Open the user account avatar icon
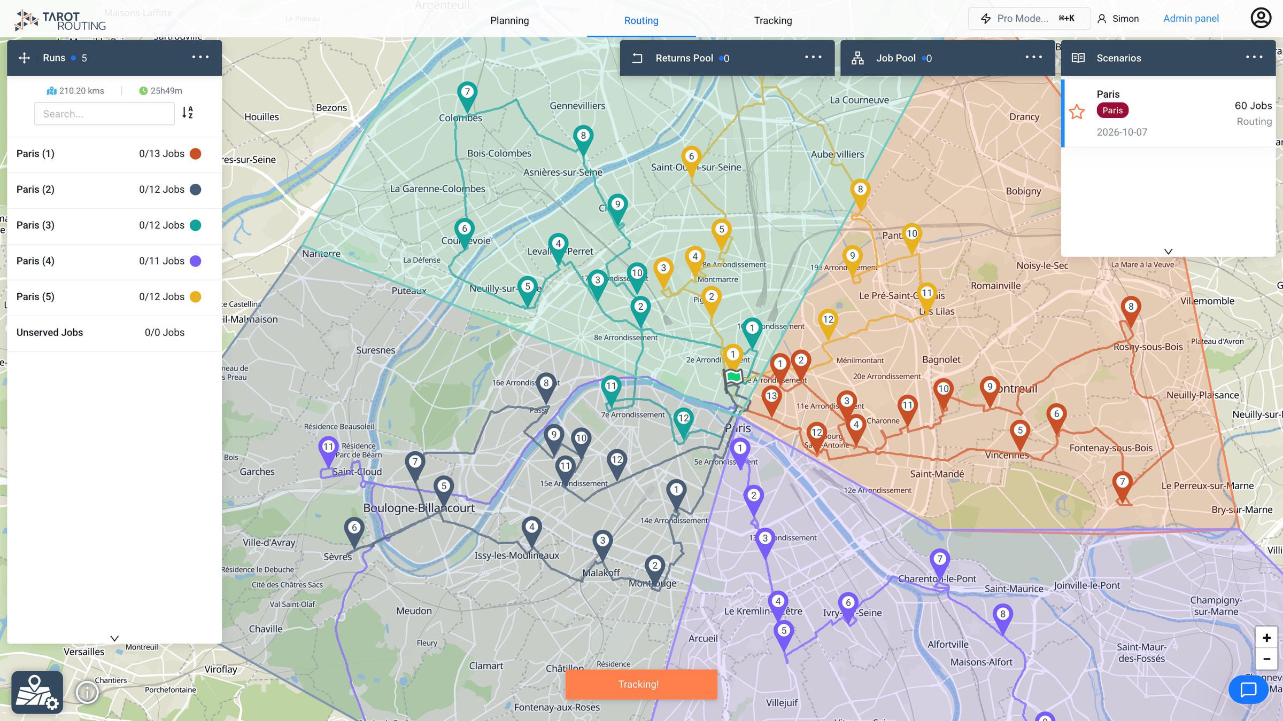Image resolution: width=1283 pixels, height=721 pixels. pos(1261,18)
